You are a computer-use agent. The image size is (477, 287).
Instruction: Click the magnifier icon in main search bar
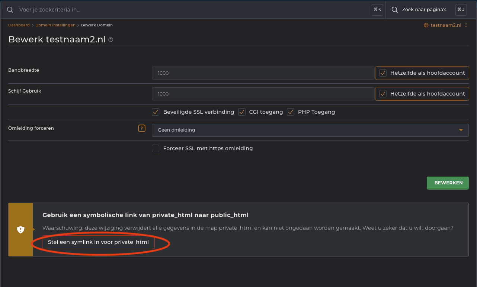pyautogui.click(x=10, y=10)
